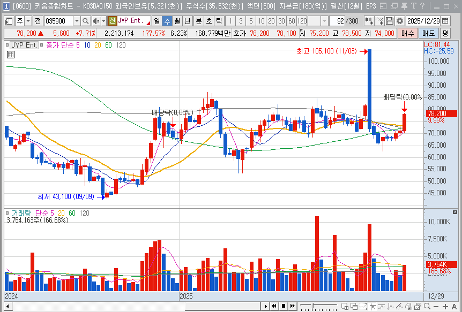462x312 pixels.
Task: Click the fast-forward replay button
Action: [x=292, y=306]
